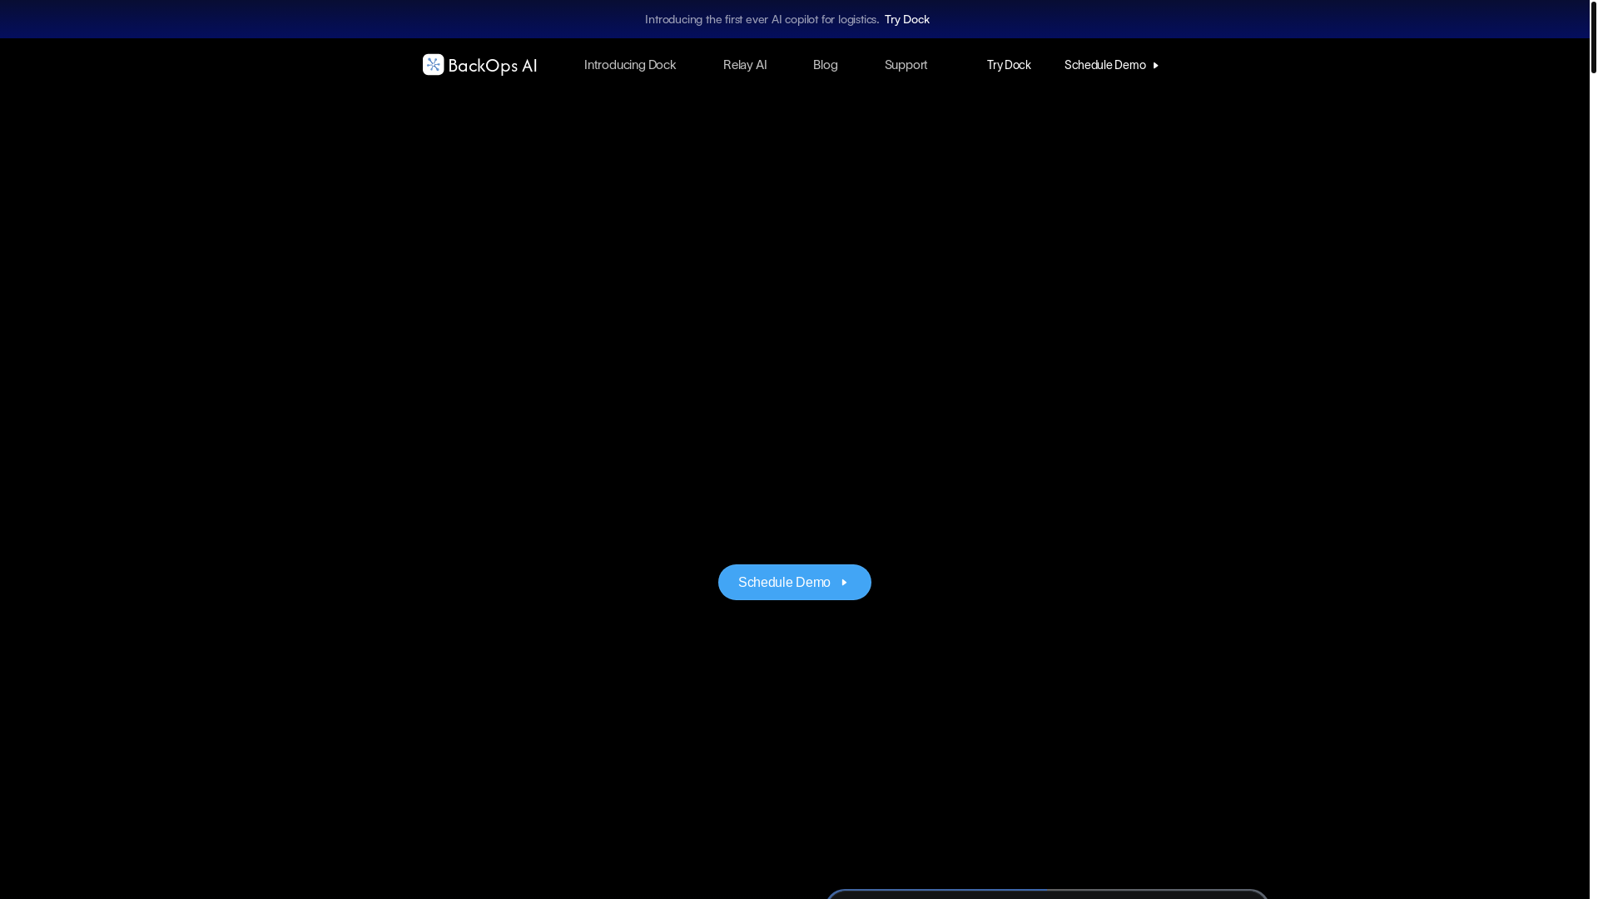1598x899 pixels.
Task: Go to the Blog page
Action: (x=826, y=65)
